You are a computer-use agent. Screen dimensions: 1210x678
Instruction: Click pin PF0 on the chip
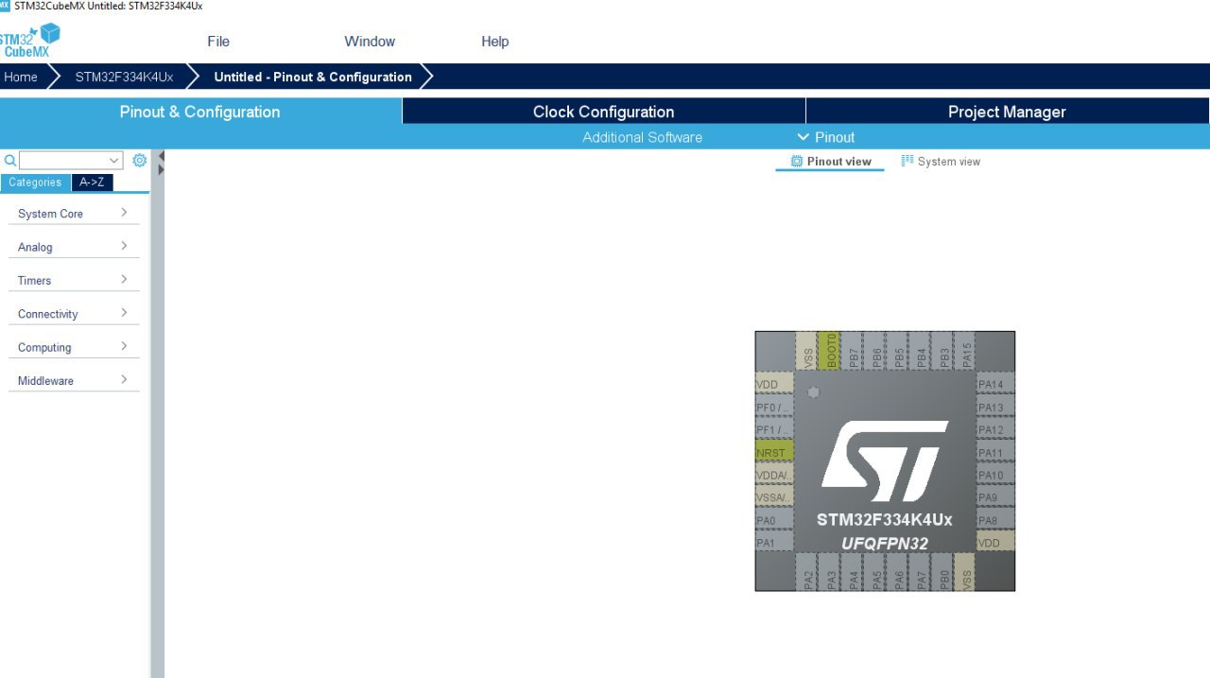tap(774, 408)
